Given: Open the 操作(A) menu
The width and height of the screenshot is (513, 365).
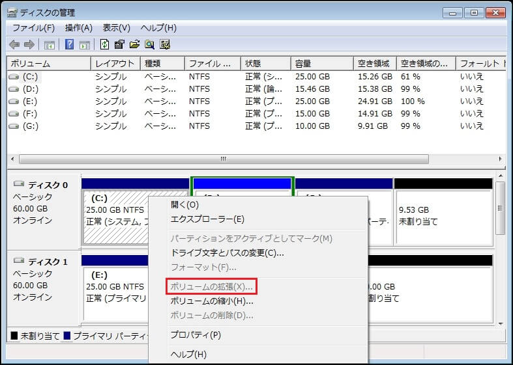Looking at the screenshot, I should coord(78,28).
